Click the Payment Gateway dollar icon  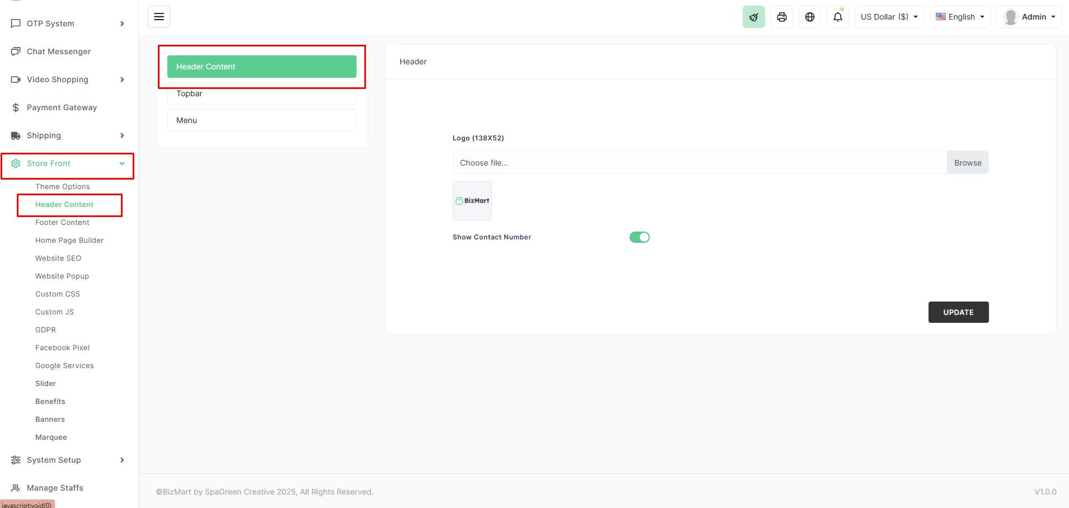pyautogui.click(x=16, y=107)
